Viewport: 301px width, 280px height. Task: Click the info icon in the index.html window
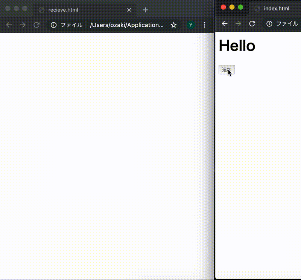pos(269,24)
